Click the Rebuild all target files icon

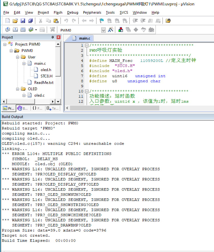tap(23, 30)
